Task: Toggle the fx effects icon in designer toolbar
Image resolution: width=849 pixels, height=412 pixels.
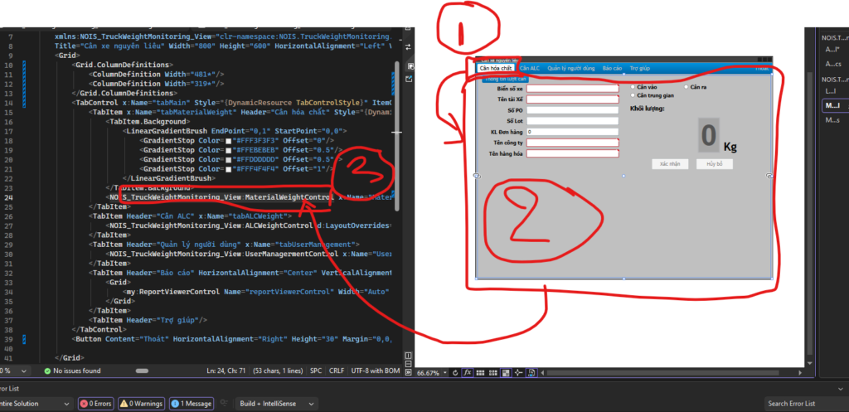Action: [x=468, y=373]
